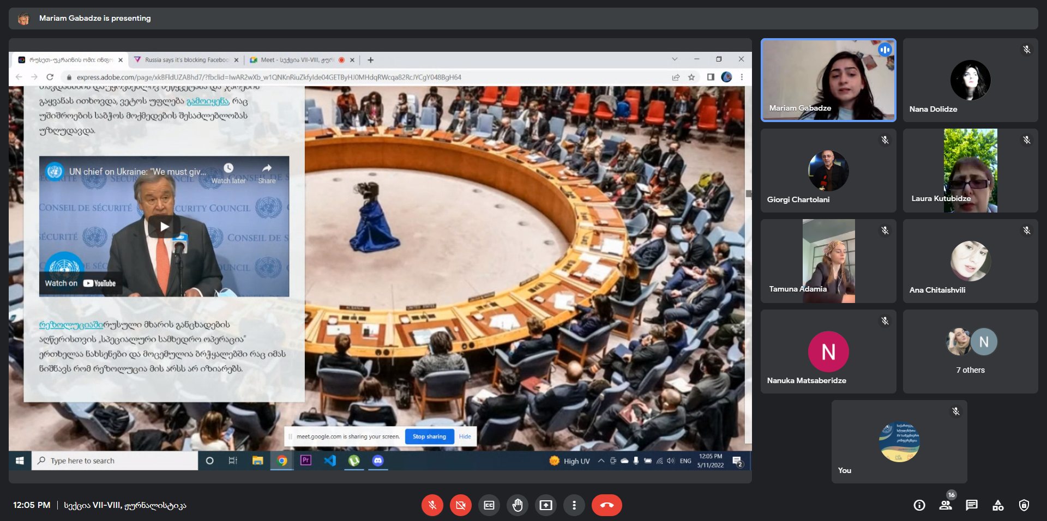The height and width of the screenshot is (521, 1047).
Task: Unmute the microphone in Meet controls
Action: click(x=432, y=505)
